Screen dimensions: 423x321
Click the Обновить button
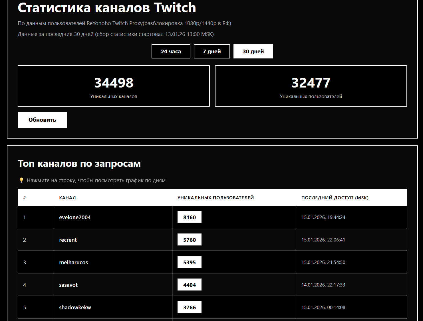(42, 120)
